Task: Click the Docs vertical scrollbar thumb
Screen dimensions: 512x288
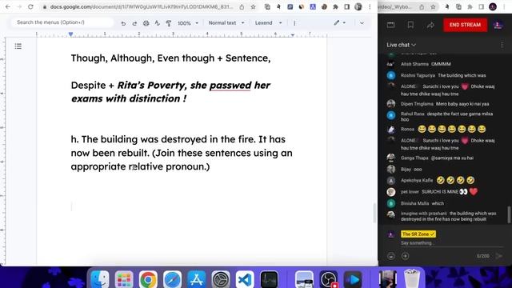Action: (374, 213)
